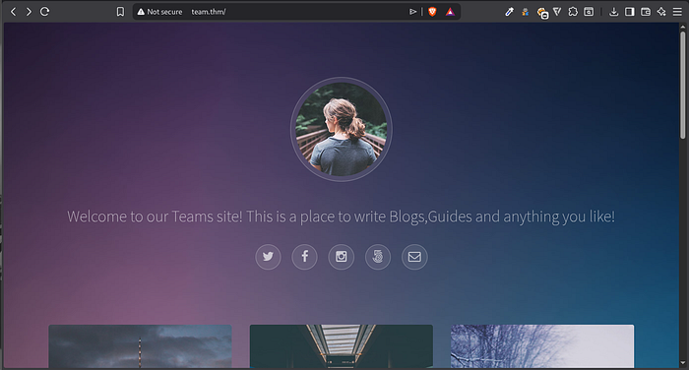Click the window-shaped toolbar icon
Image resolution: width=689 pixels, height=370 pixels.
coord(589,12)
